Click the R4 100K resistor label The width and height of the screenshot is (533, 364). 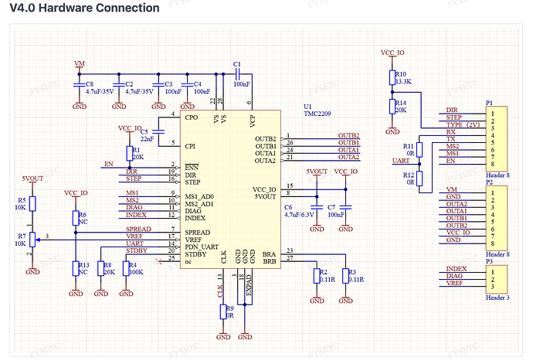136,268
